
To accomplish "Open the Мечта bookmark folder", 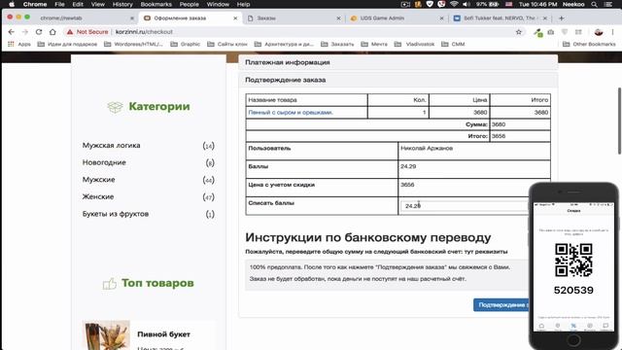I will click(374, 44).
